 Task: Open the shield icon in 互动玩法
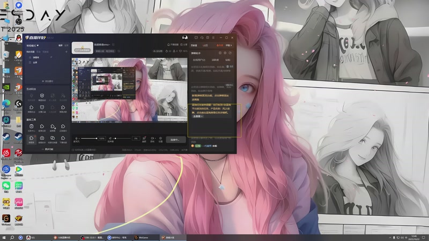42,96
